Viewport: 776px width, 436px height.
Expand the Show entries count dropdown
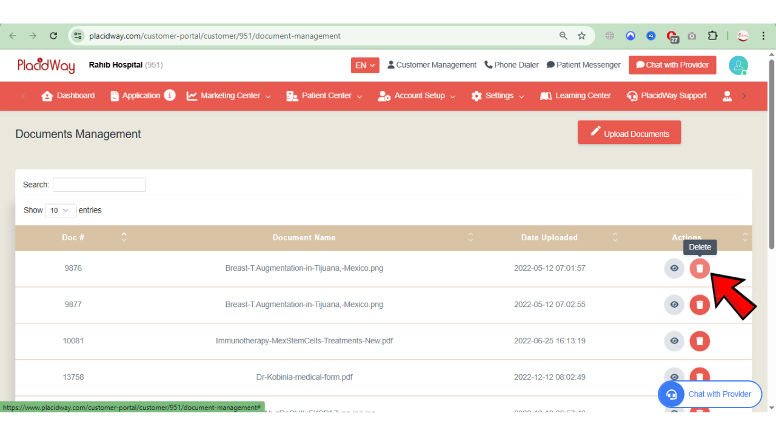[x=60, y=210]
